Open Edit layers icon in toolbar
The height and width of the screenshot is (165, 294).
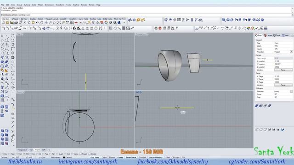(102, 22)
